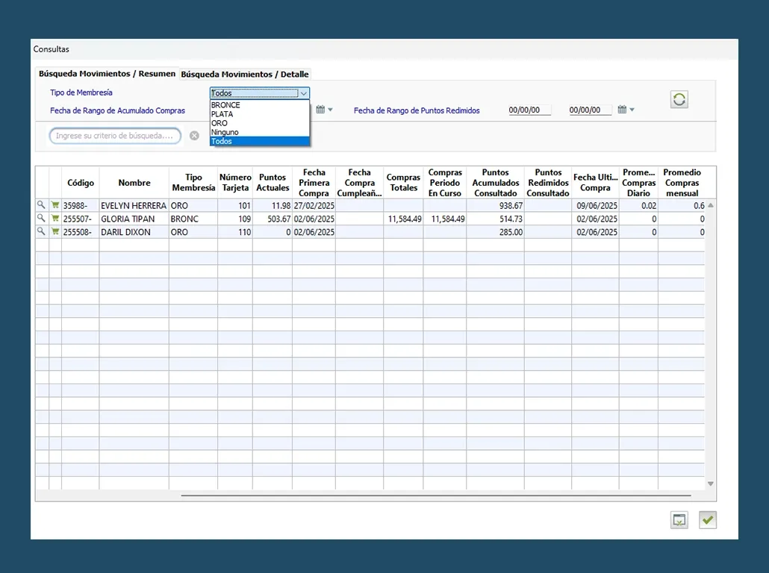The height and width of the screenshot is (573, 769).
Task: Click the magnifier icon for Evelyn Herrera
Action: 42,205
